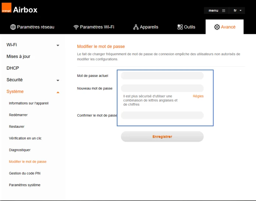Click the gear icon next to Avancé

(x=217, y=27)
